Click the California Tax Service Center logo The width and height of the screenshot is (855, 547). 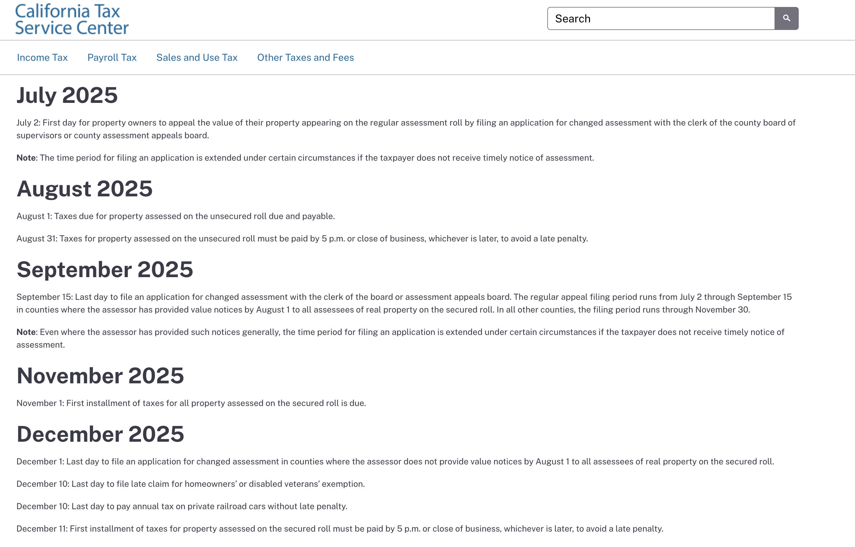[x=72, y=20]
